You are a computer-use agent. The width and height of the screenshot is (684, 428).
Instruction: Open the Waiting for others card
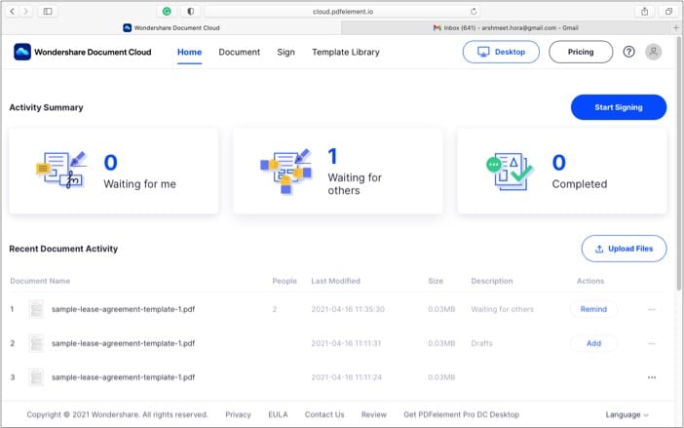point(338,171)
